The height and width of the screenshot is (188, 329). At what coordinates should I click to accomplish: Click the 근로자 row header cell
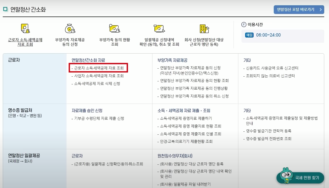pyautogui.click(x=35, y=78)
